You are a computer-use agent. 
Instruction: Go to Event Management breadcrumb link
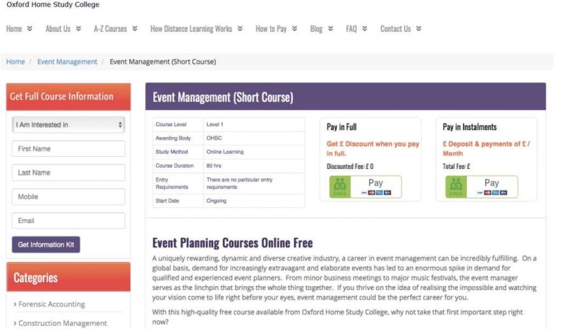click(x=67, y=62)
